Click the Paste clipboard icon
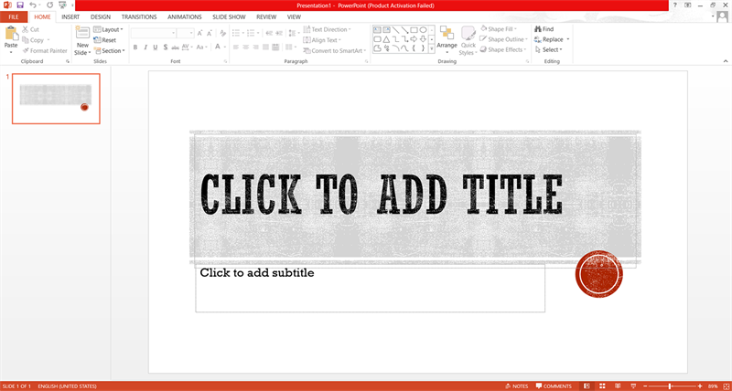The image size is (732, 391). pos(11,35)
